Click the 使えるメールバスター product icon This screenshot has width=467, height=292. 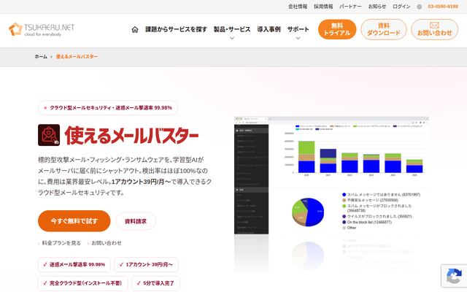click(49, 135)
